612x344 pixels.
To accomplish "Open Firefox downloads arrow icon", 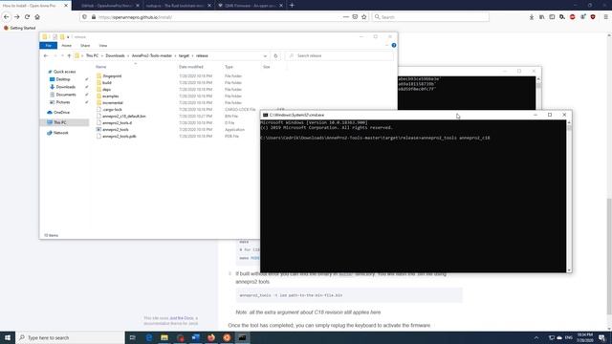I will [532, 17].
